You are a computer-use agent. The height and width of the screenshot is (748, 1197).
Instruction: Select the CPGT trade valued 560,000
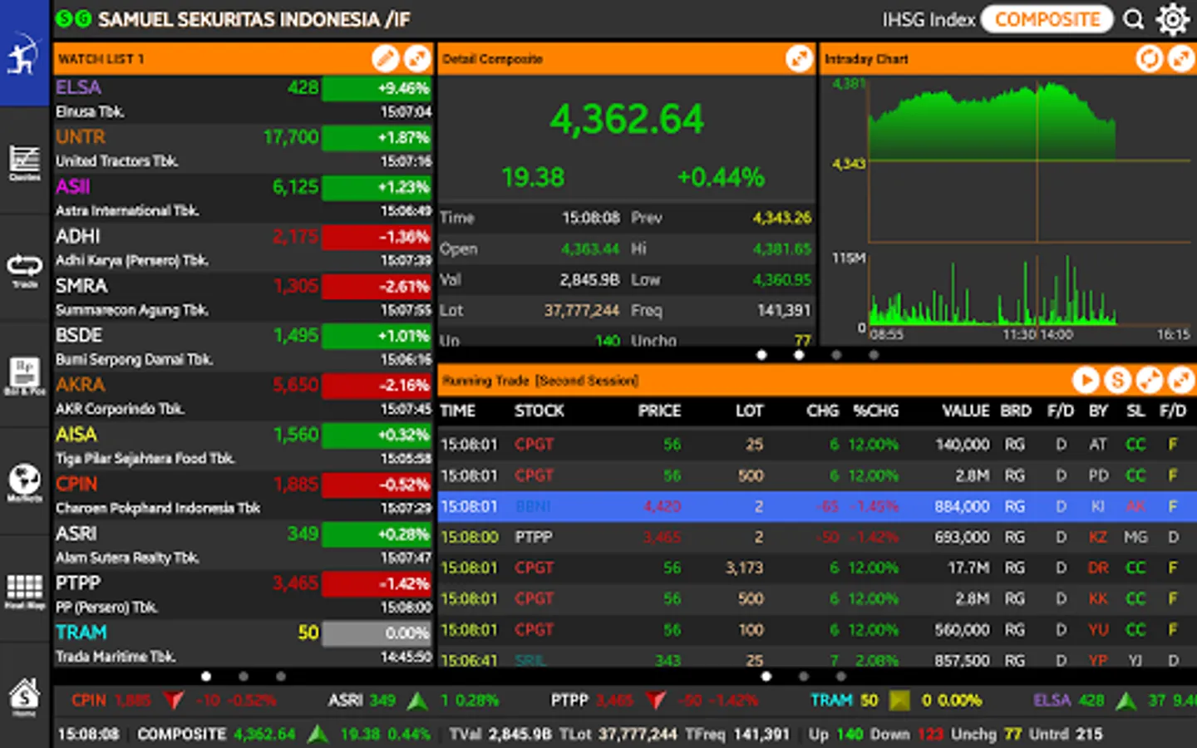click(817, 629)
